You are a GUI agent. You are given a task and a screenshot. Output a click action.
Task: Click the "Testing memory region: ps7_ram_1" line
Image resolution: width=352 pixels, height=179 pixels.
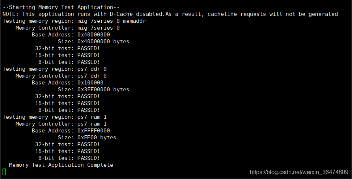pyautogui.click(x=55, y=117)
